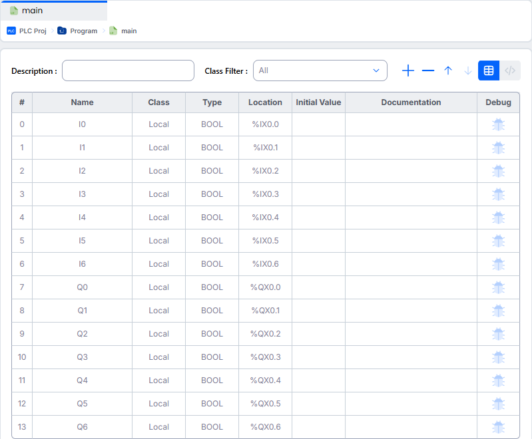Click debug bug icon in row I3
The image size is (532, 439).
tap(498, 194)
